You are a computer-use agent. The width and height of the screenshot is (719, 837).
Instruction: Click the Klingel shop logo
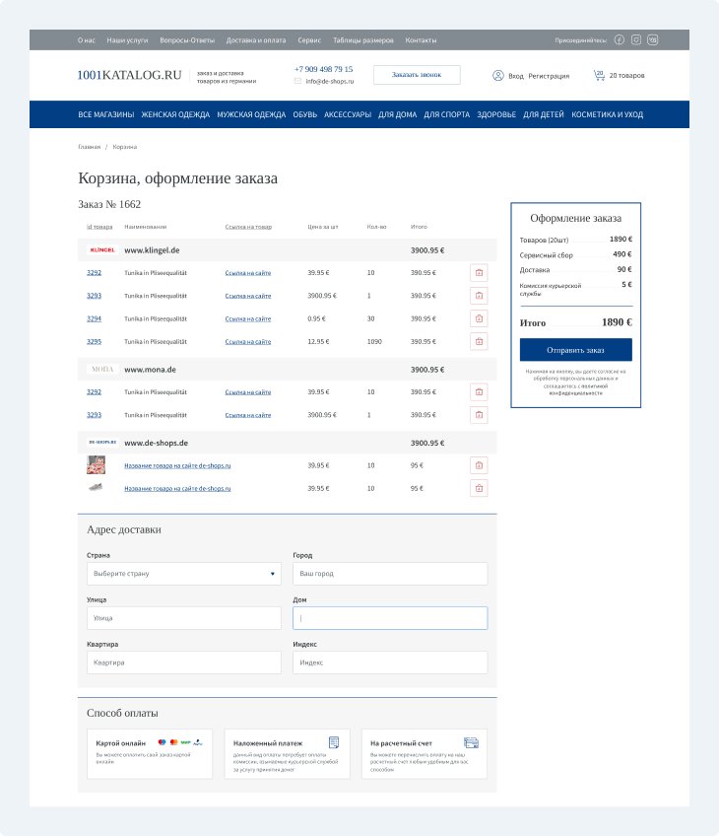click(x=101, y=249)
